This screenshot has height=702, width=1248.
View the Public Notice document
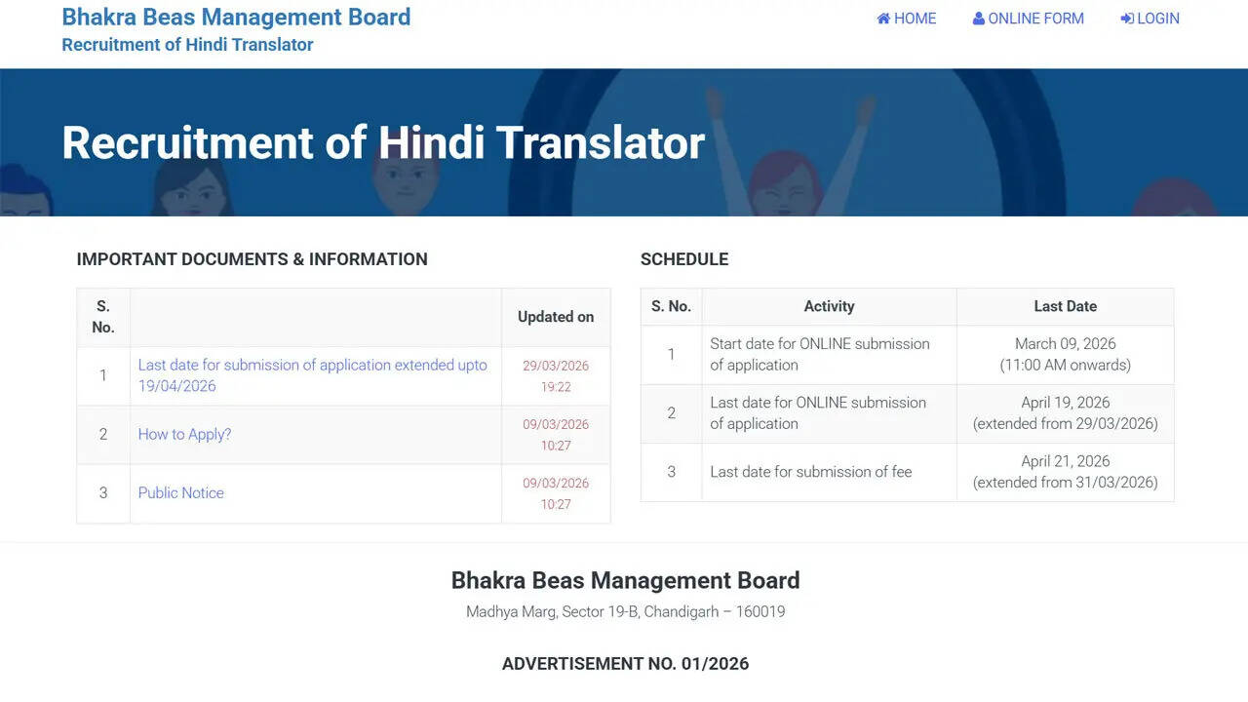click(x=180, y=492)
